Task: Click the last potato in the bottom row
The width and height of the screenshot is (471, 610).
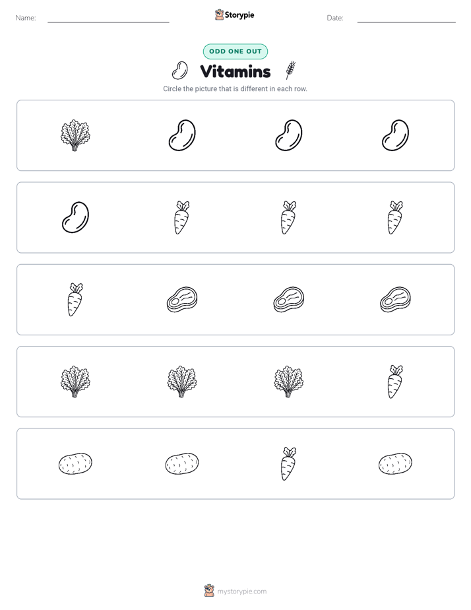Action: point(395,463)
